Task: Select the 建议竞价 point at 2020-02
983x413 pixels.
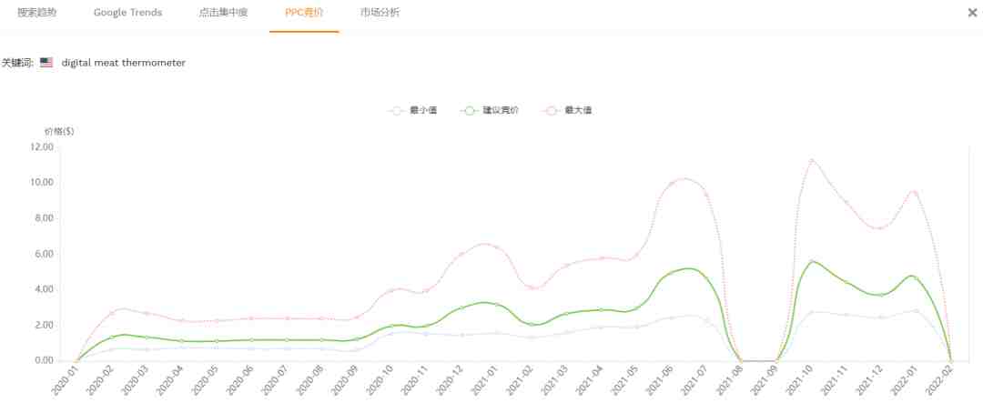Action: coord(112,337)
